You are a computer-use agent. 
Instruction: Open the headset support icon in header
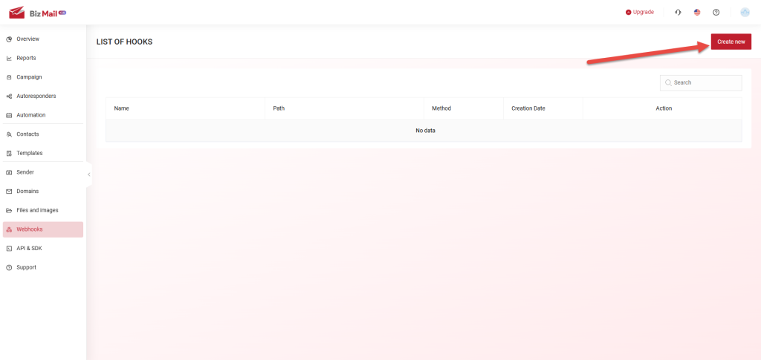(678, 13)
